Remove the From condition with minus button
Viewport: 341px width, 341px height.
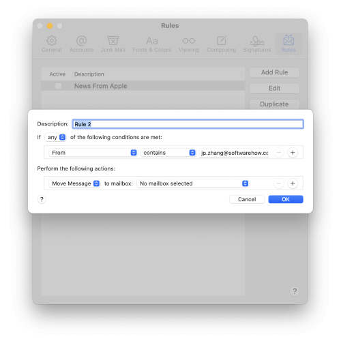coord(279,153)
